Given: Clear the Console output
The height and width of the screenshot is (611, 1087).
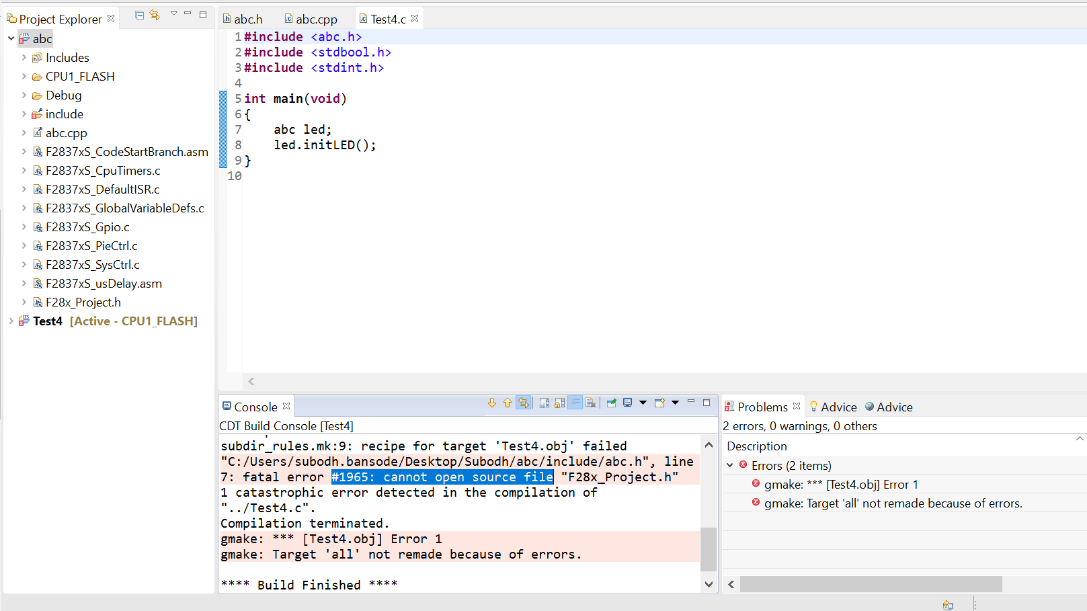Looking at the screenshot, I should 591,403.
